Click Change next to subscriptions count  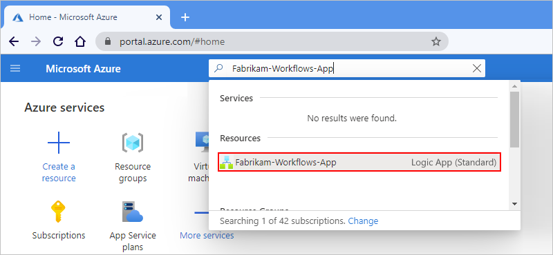363,221
